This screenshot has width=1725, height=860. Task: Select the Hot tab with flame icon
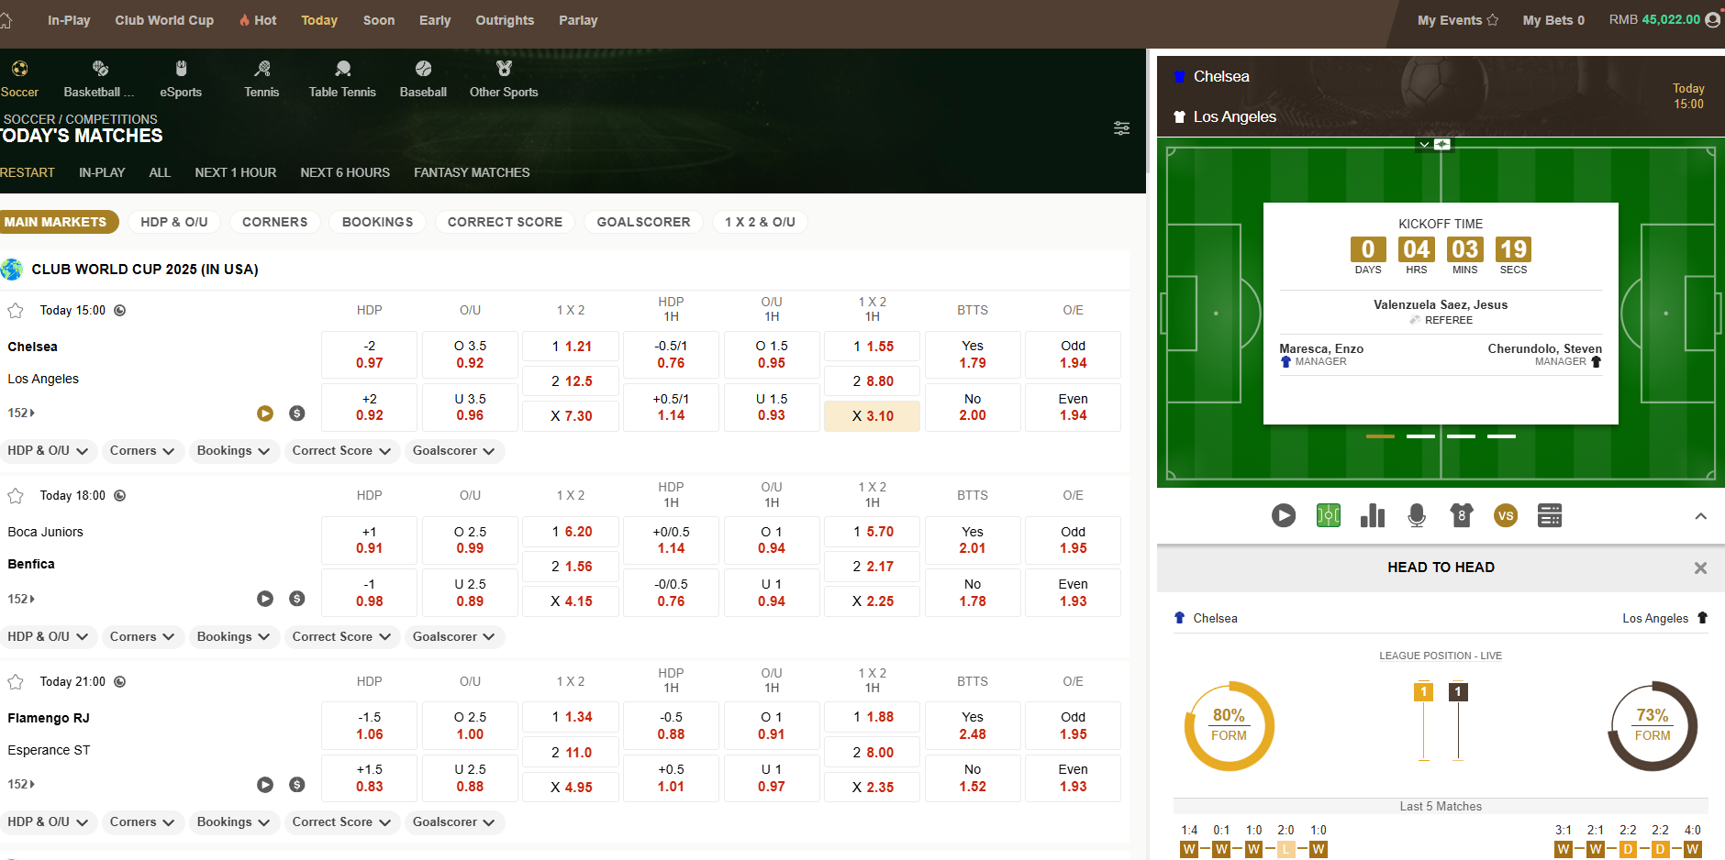pos(258,20)
